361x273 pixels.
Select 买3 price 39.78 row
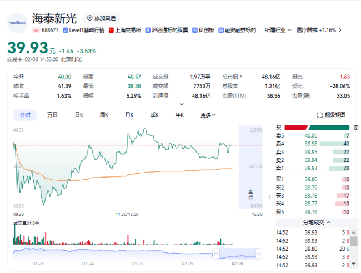(313, 196)
